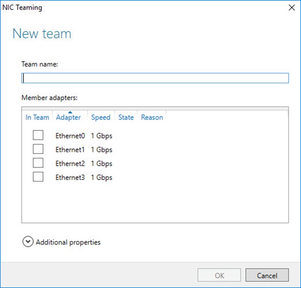Expand Additional properties chevron

(x=28, y=242)
